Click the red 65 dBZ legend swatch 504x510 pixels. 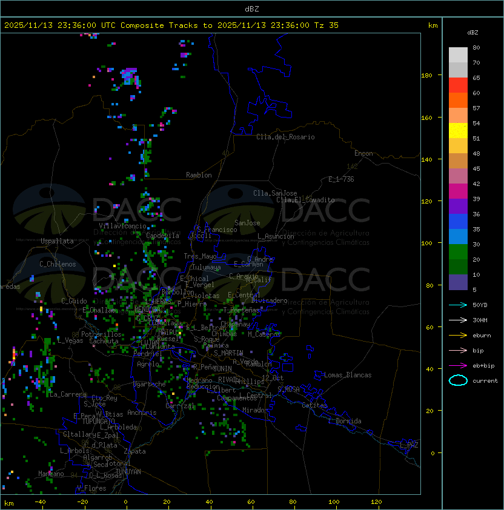pos(458,85)
